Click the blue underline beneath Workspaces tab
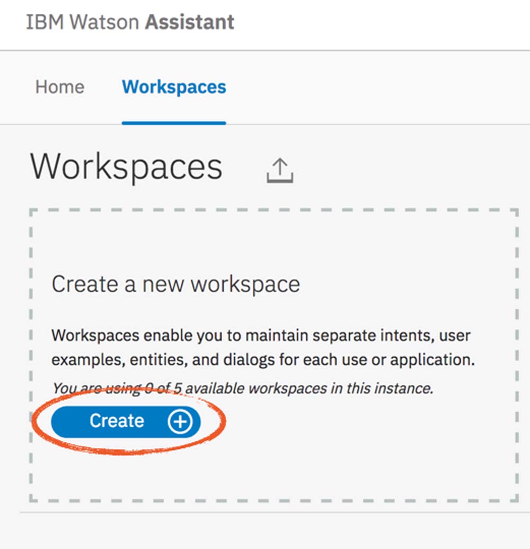 (x=174, y=123)
